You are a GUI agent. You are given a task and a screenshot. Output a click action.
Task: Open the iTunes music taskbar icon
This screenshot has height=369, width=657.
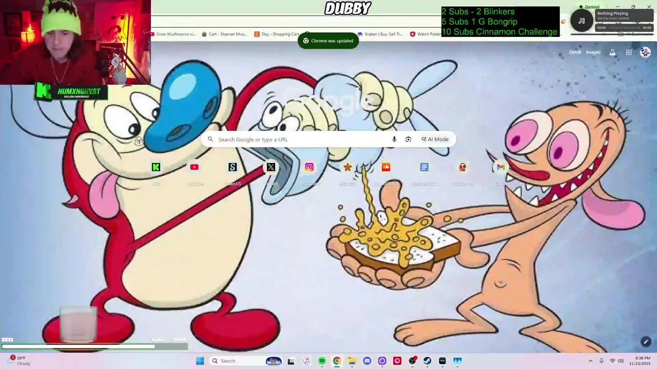pyautogui.click(x=306, y=361)
